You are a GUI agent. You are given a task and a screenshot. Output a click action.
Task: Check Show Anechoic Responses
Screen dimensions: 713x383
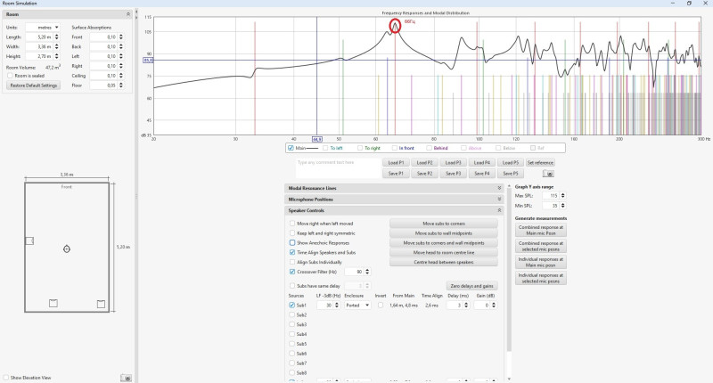tap(292, 242)
